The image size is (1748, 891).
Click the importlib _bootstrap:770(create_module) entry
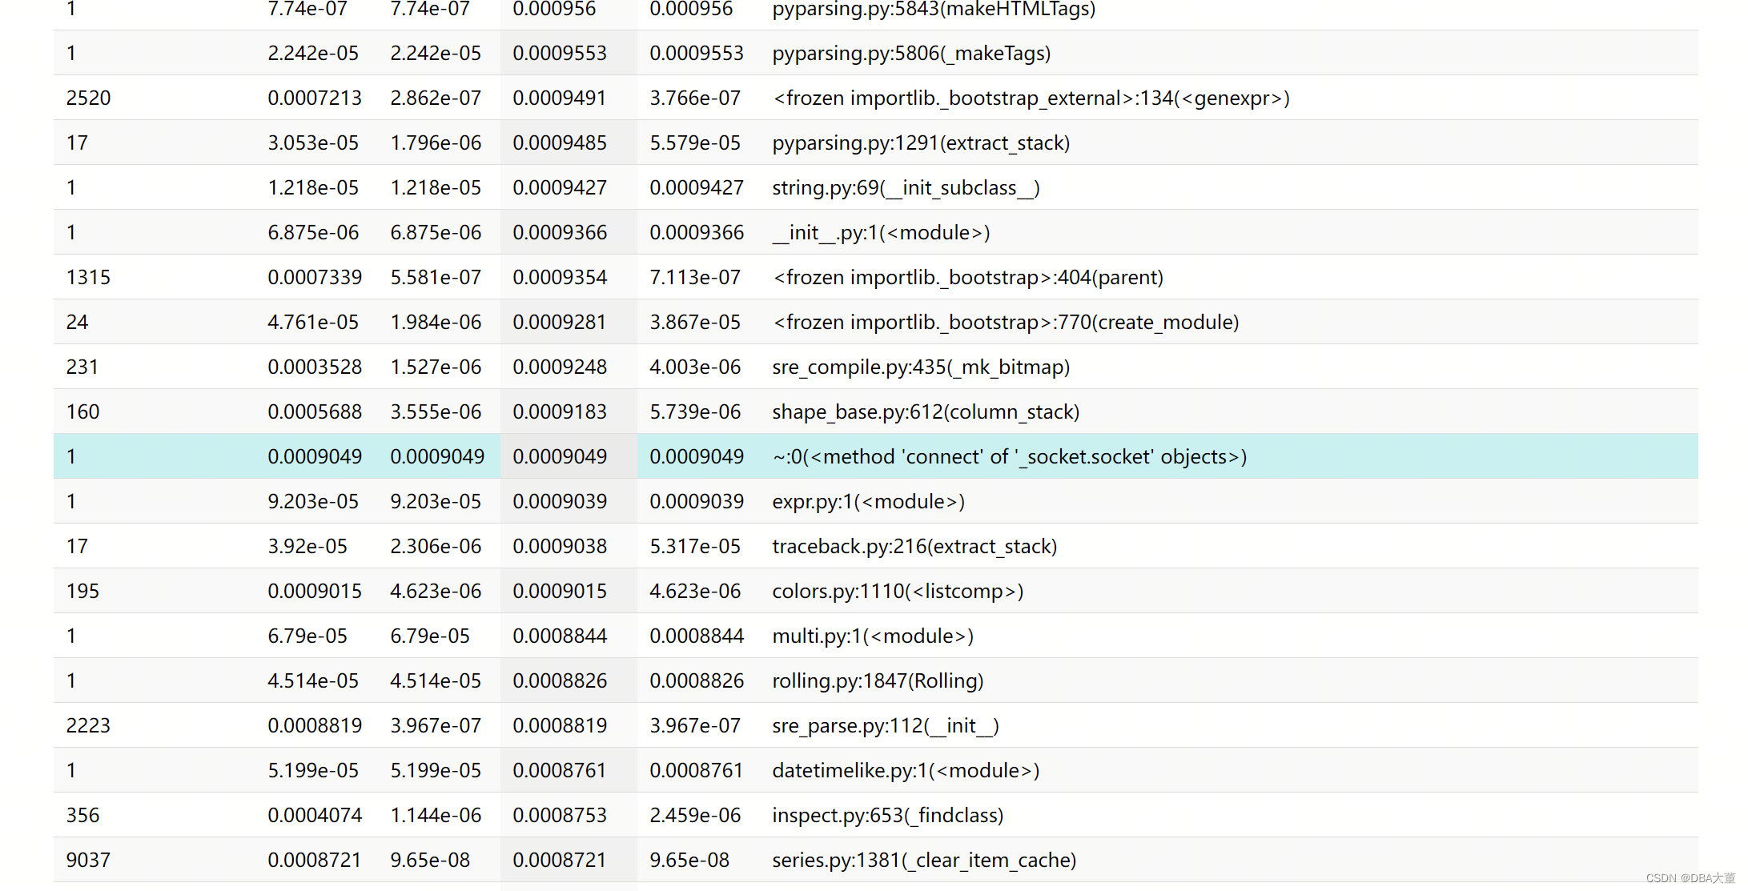(x=1006, y=322)
